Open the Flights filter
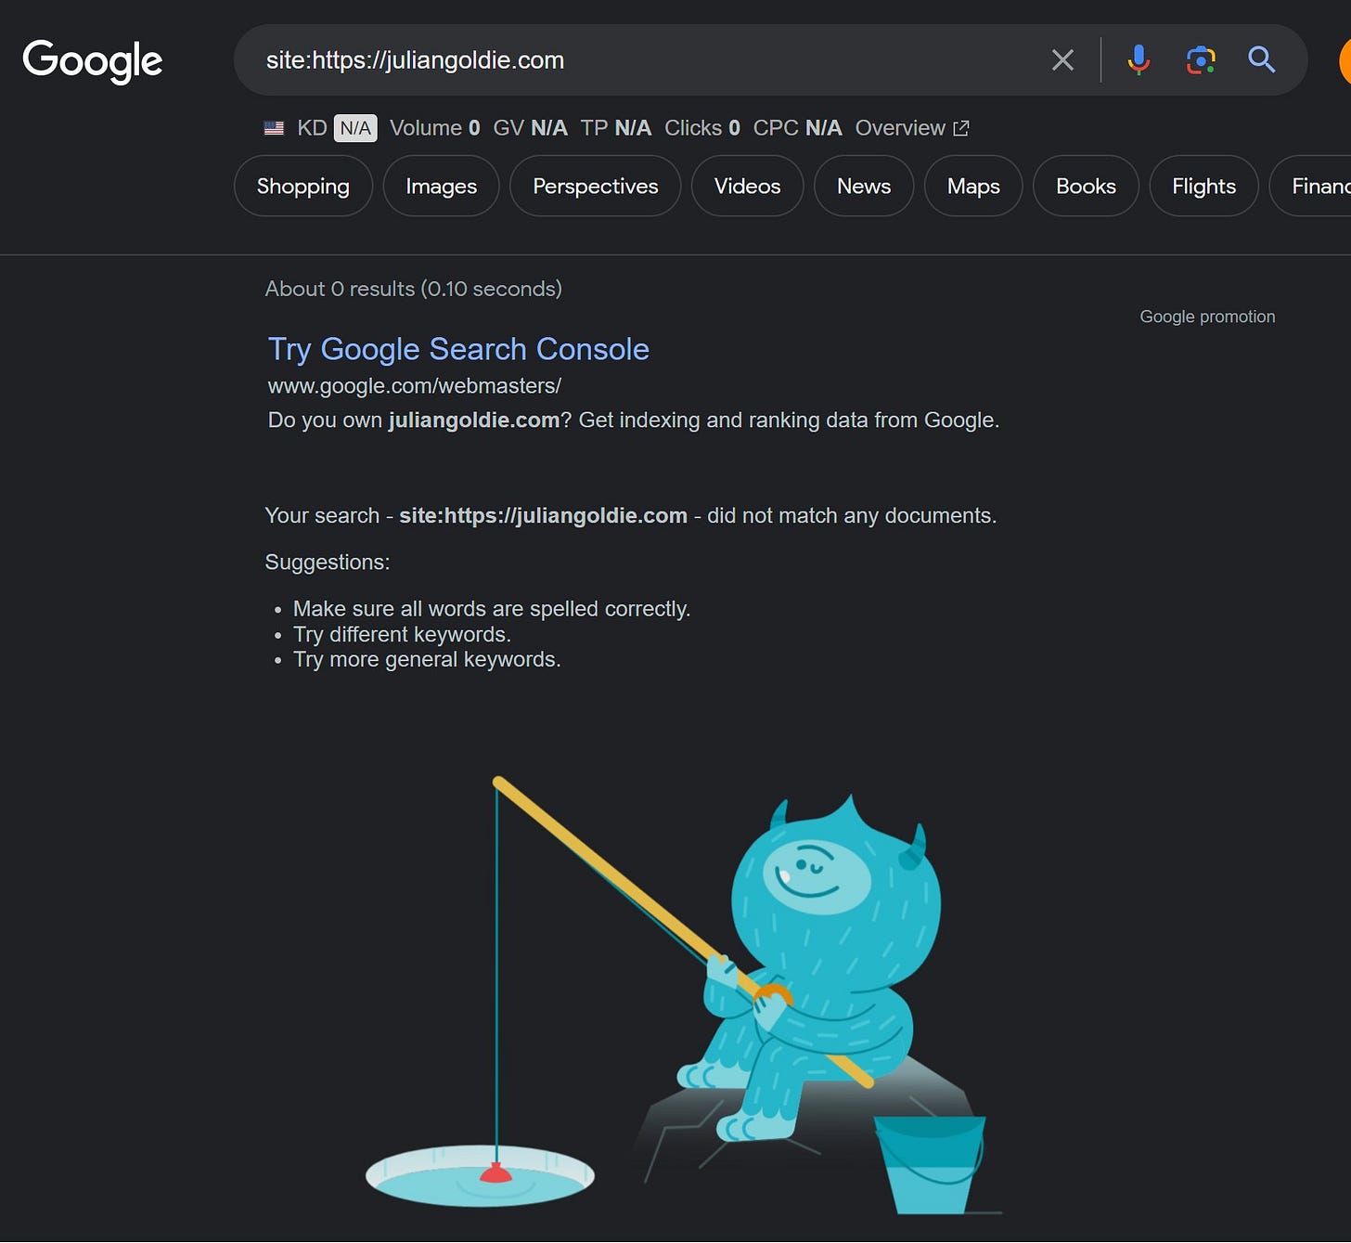 [x=1204, y=186]
